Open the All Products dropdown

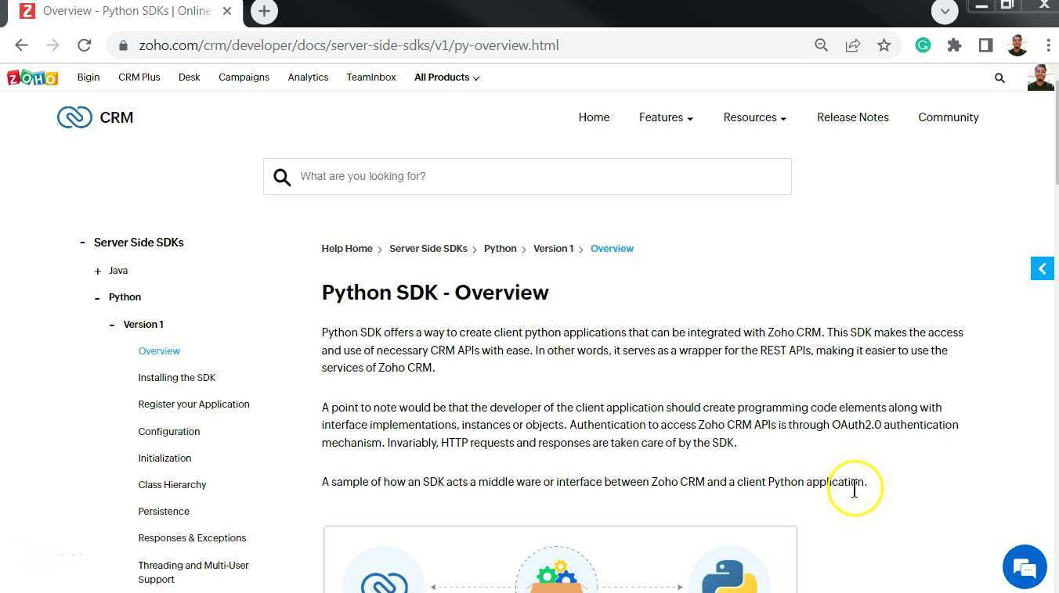446,77
